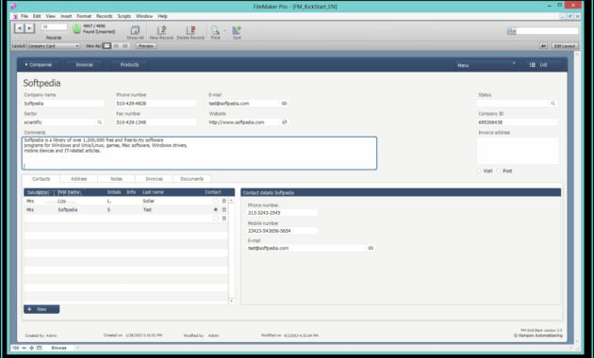The image size is (594, 358).
Task: Click the Invoices navigation button
Action: 84,65
